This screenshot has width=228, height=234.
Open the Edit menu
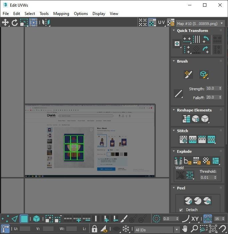[x=17, y=14]
